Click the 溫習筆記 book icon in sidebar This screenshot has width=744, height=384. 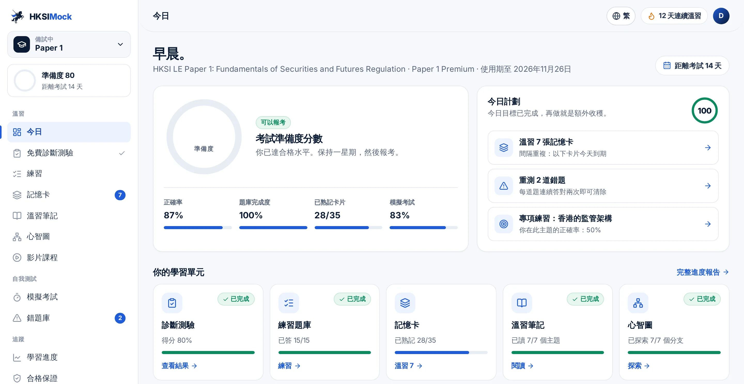(17, 216)
